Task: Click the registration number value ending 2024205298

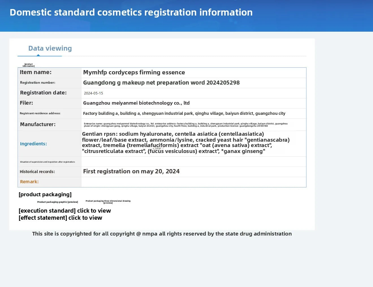Action: 161,83
